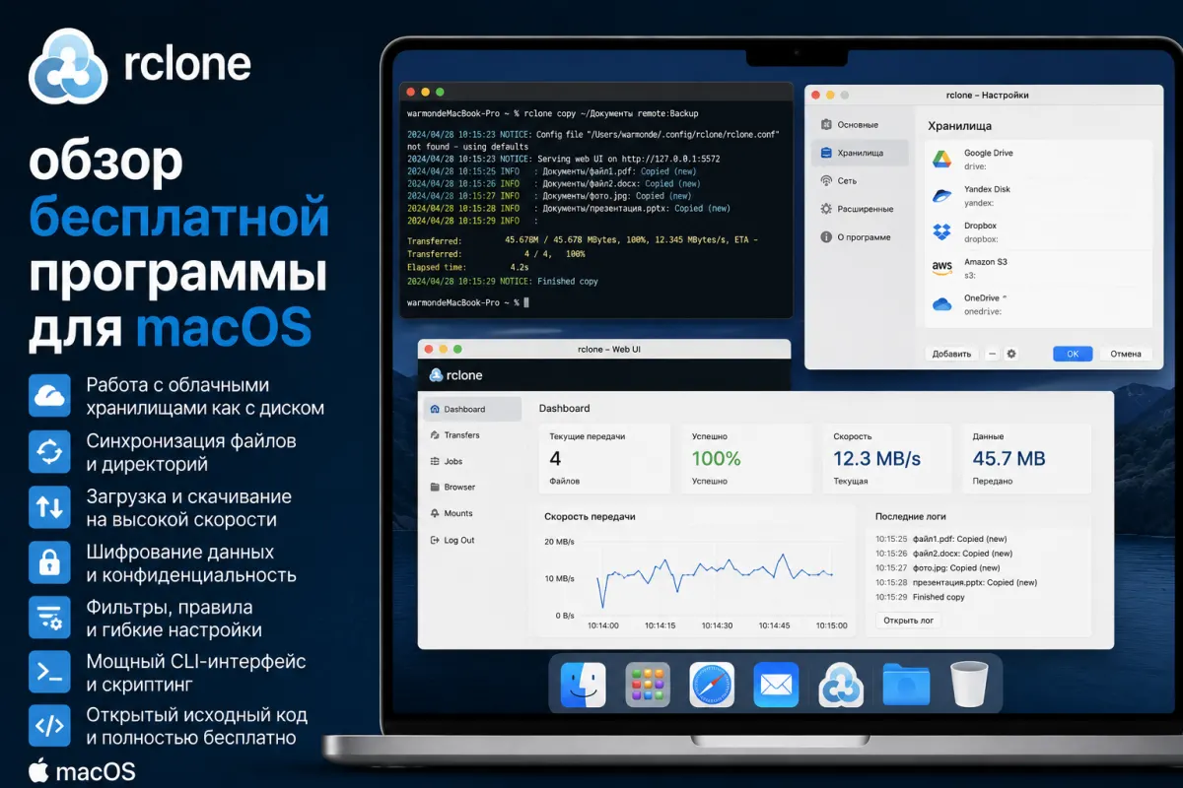
Task: Click the large rclone logo at top left
Action: pos(68,66)
